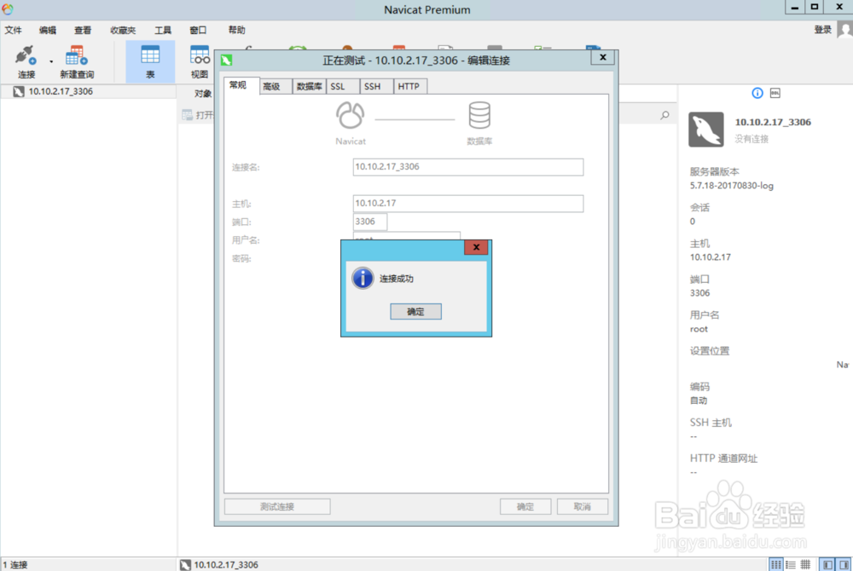The width and height of the screenshot is (853, 571).
Task: Toggle the left navigation pane icon in the status bar
Action: [x=827, y=564]
